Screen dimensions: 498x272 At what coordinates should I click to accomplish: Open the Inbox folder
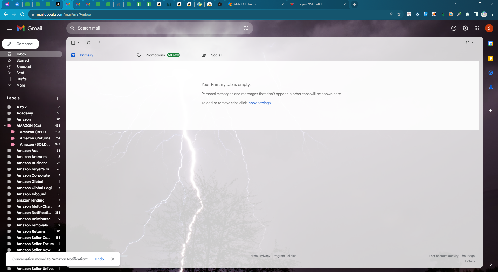(31, 54)
